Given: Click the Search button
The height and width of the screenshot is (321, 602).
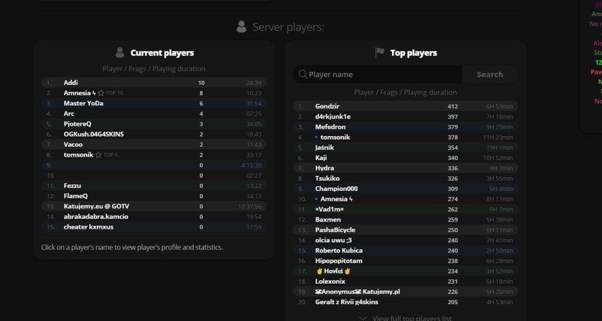Looking at the screenshot, I should 490,74.
